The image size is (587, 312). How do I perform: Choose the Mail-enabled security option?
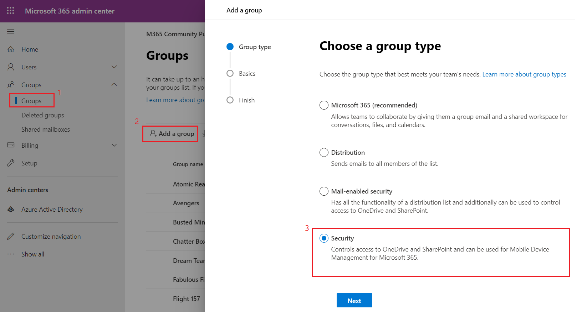click(324, 191)
